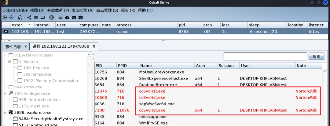
Task: Sort process table by Name column
Action: pos(167,66)
